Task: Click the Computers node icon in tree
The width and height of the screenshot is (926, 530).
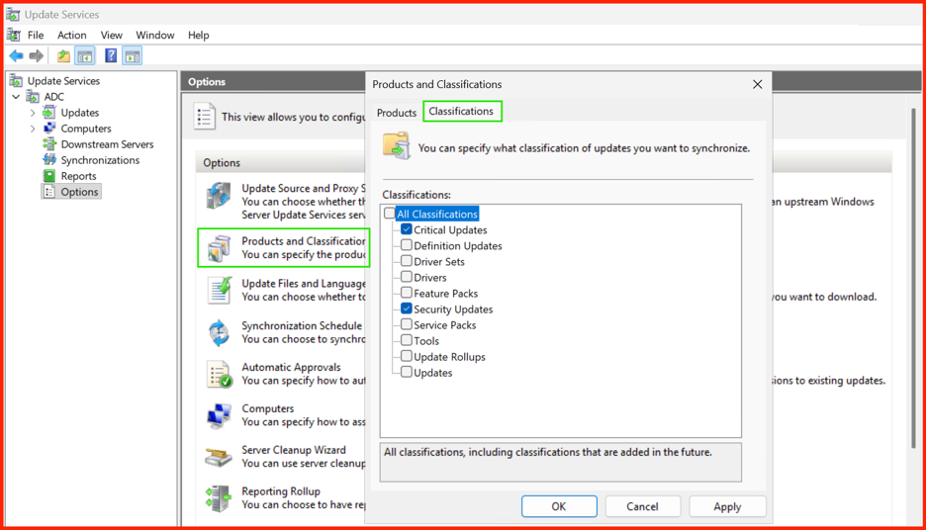Action: (49, 129)
